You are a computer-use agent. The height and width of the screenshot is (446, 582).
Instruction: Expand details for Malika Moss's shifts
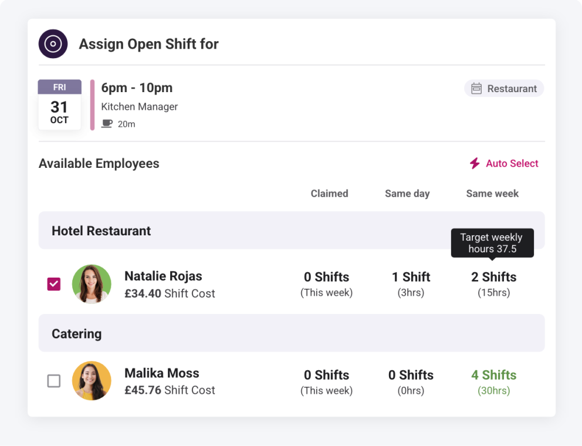tap(493, 375)
